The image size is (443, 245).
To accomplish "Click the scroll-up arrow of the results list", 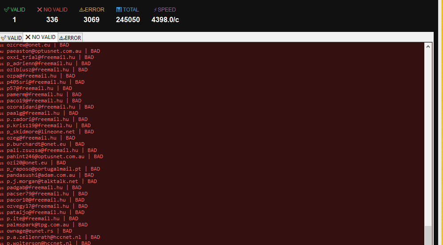I will point(428,47).
